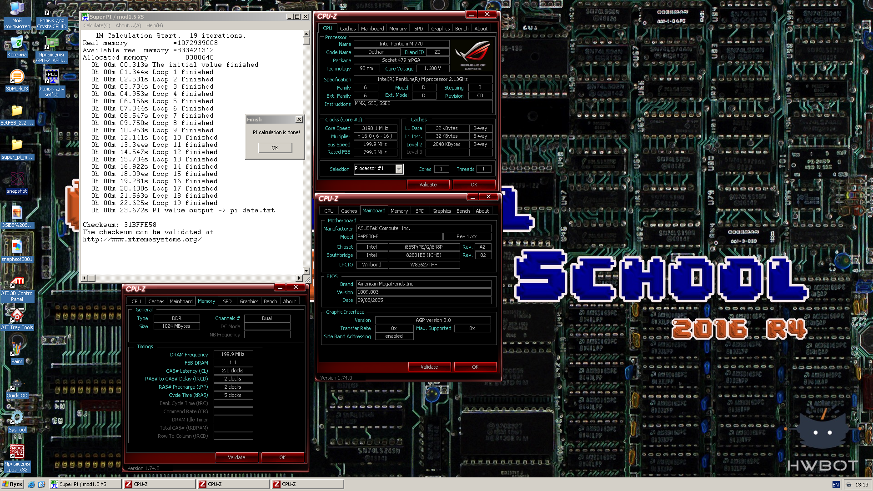Open the Start (Пуск) menu
873x491 pixels.
tap(12, 485)
